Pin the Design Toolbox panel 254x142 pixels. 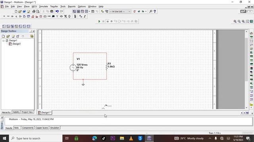point(31,31)
